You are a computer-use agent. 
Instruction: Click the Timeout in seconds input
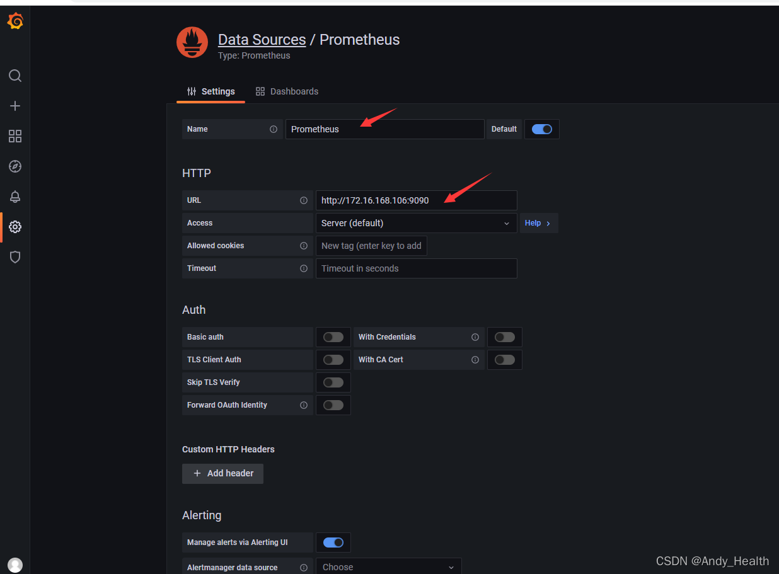tap(417, 268)
